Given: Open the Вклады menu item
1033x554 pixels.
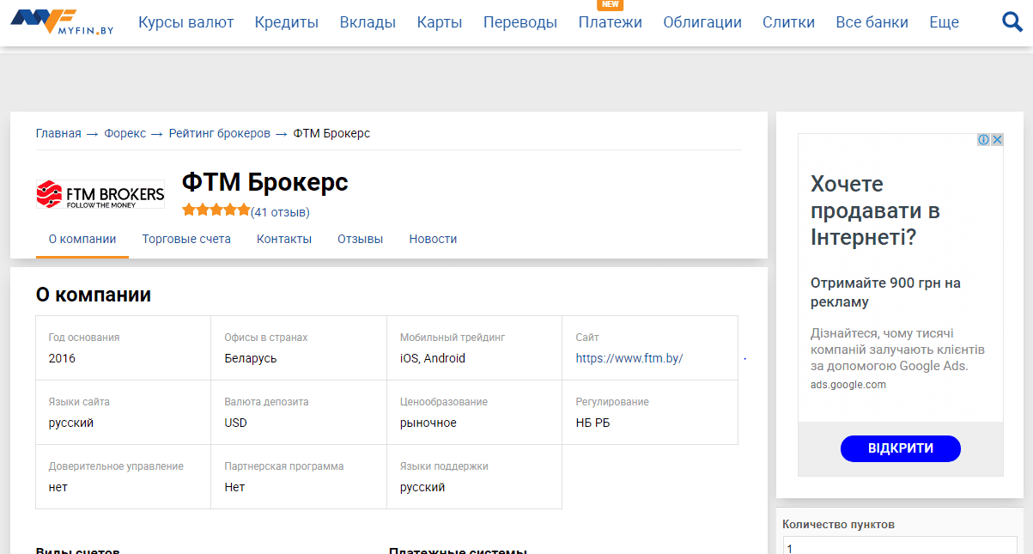Looking at the screenshot, I should [368, 22].
